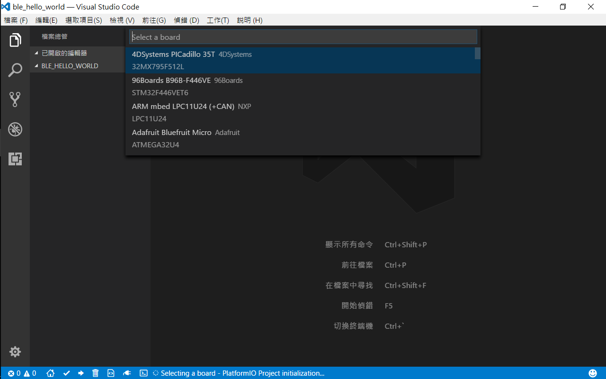Click the errors count in status bar
This screenshot has width=606, height=379.
click(x=14, y=373)
